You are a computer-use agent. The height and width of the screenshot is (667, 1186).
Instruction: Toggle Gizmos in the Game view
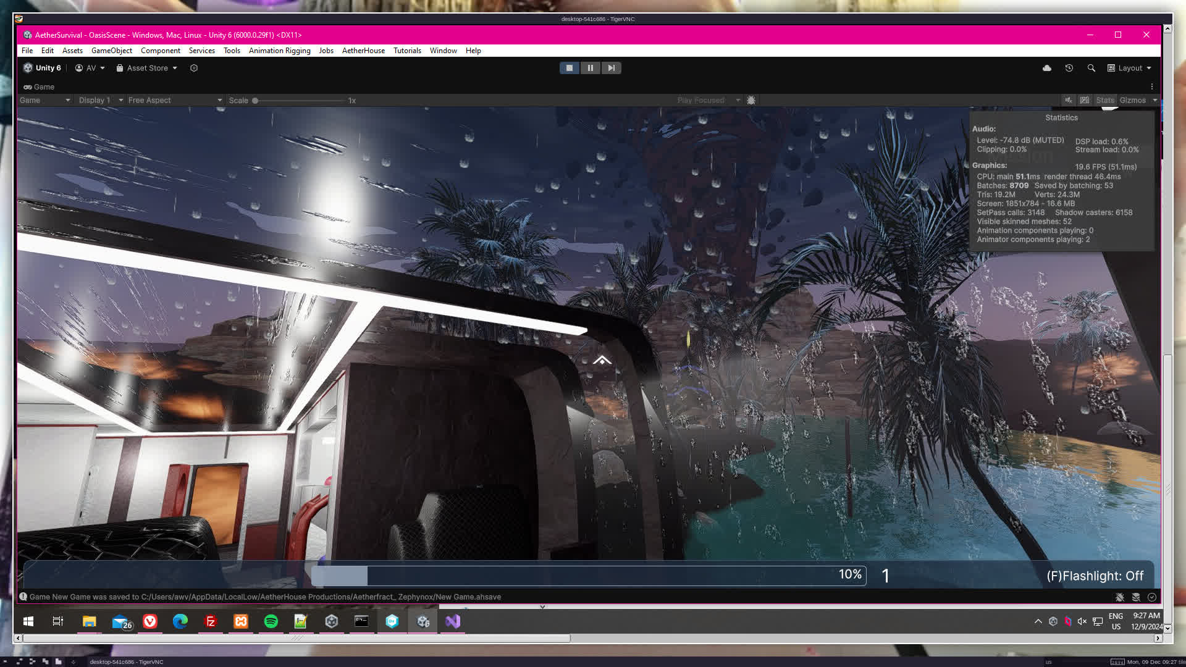point(1132,100)
